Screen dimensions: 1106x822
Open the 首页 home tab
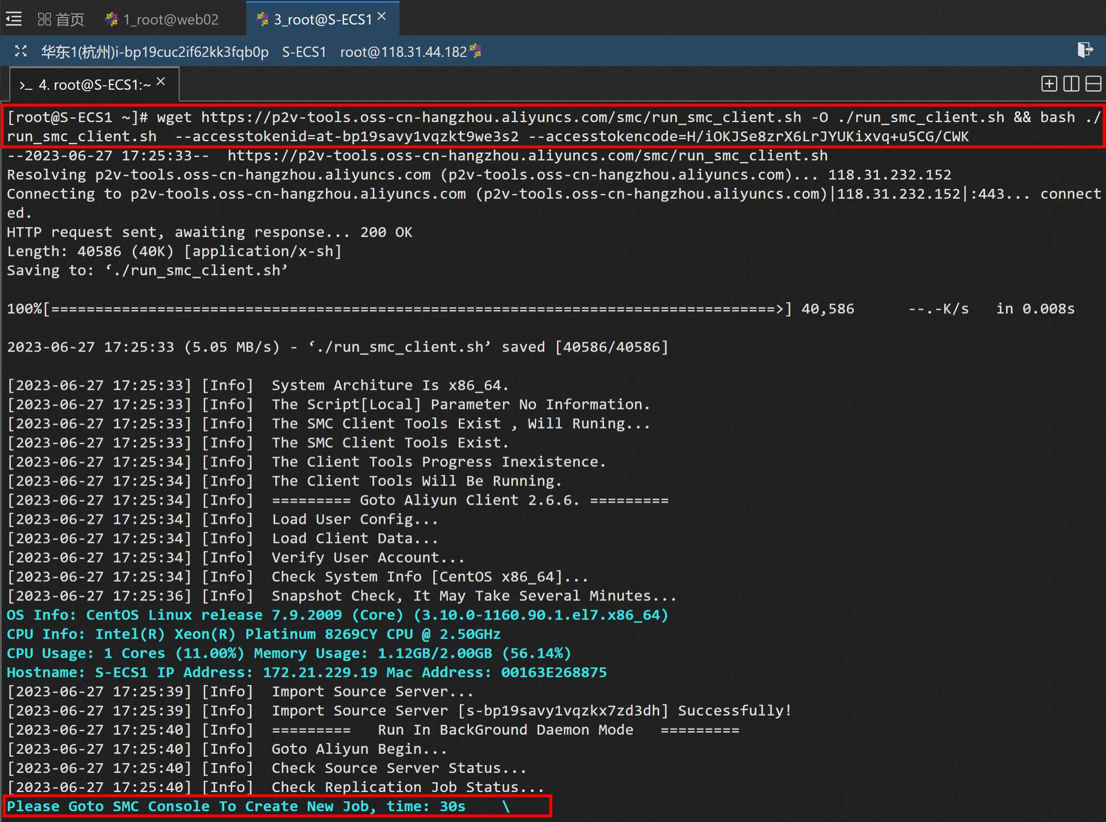pyautogui.click(x=70, y=20)
